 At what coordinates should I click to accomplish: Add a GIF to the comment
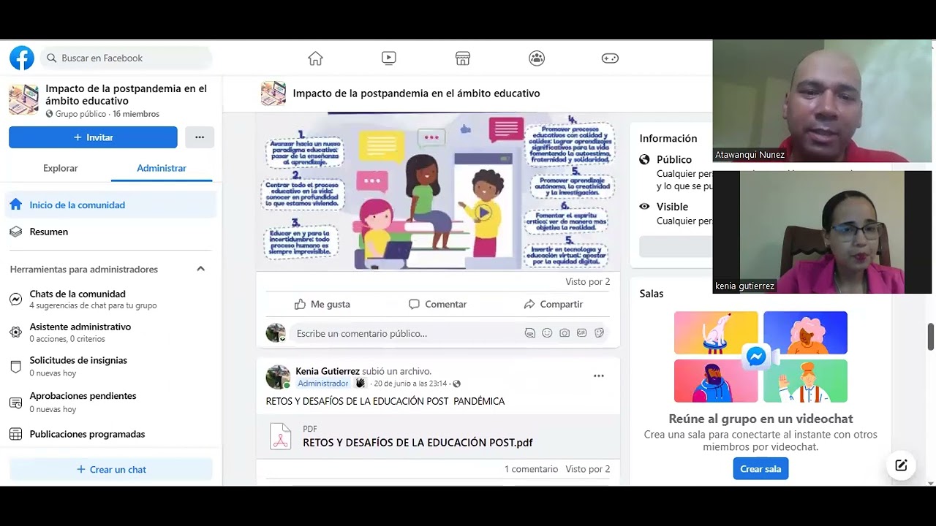[x=582, y=333]
